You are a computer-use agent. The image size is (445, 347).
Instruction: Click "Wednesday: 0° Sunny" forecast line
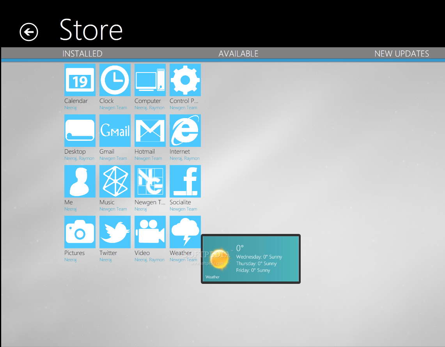coord(259,257)
